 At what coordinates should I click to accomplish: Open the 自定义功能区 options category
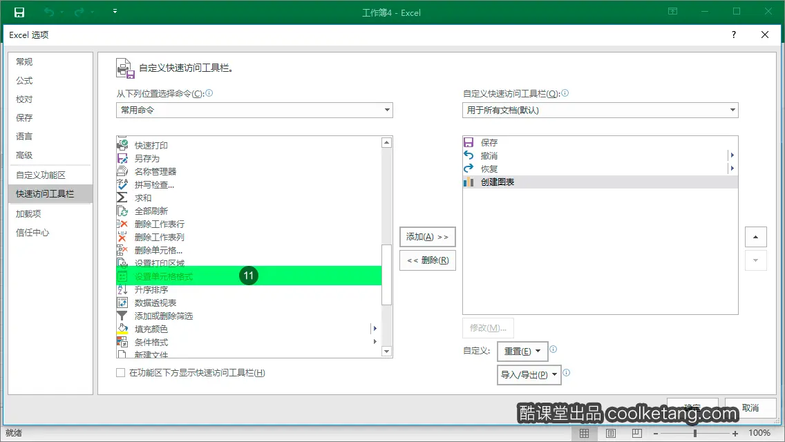point(50,175)
